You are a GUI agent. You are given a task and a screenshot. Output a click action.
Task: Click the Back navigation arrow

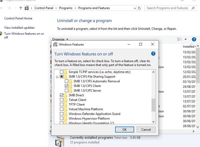[x=2, y=8]
